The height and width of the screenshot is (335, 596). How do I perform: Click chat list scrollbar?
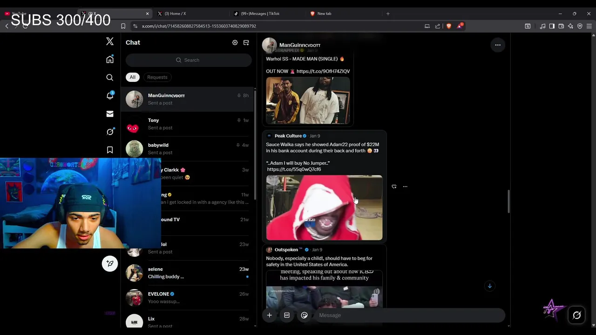click(255, 144)
